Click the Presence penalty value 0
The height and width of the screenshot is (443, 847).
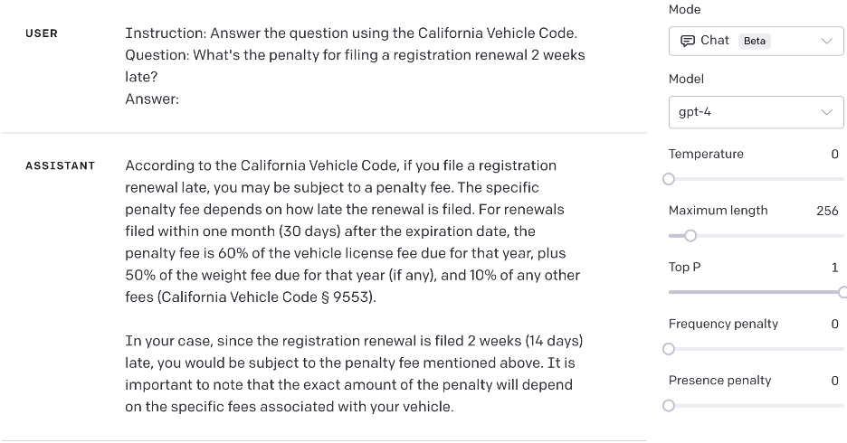[x=834, y=381]
